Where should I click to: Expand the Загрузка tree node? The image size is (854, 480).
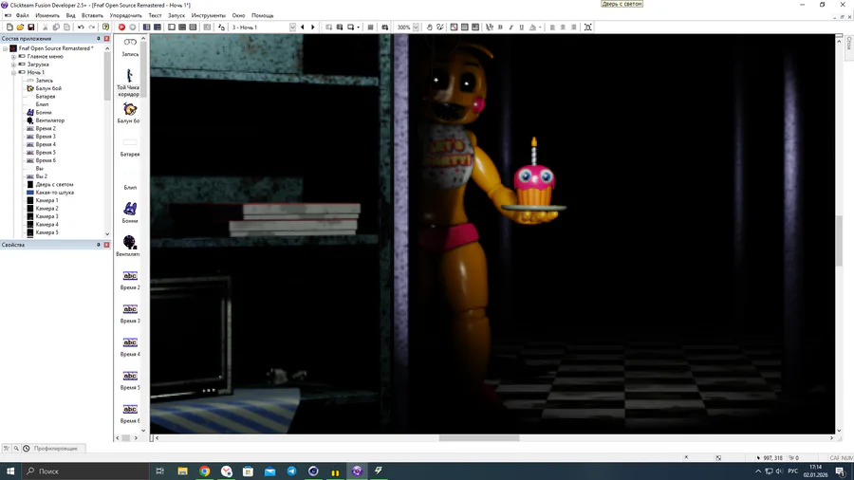13,65
